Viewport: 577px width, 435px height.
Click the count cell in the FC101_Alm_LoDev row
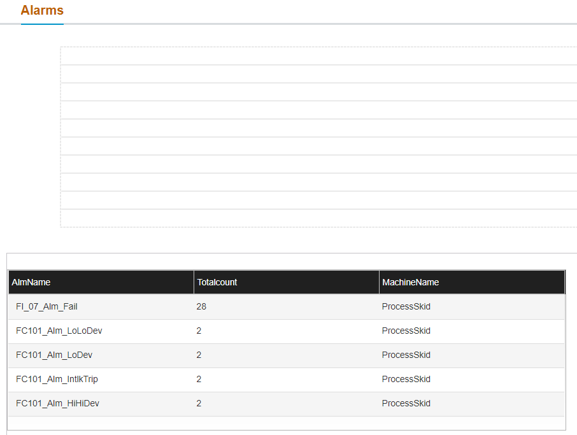199,355
